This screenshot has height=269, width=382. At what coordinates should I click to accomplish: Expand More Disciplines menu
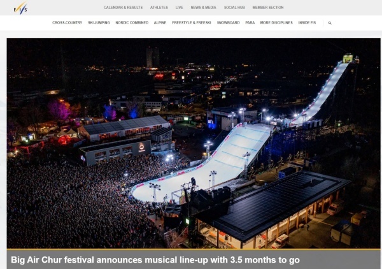(276, 23)
